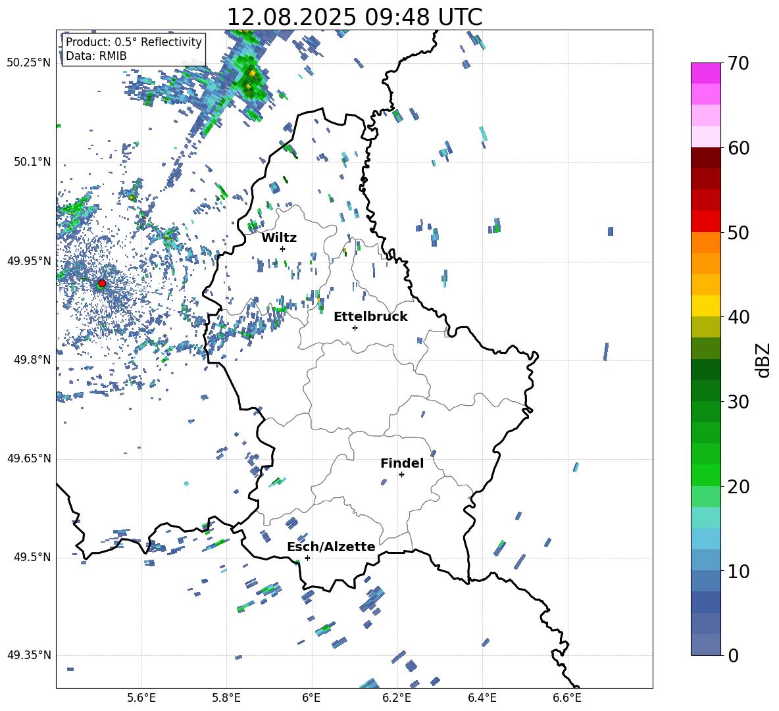Click the 5.8°E longitude label
The height and width of the screenshot is (711, 779).
tap(226, 698)
